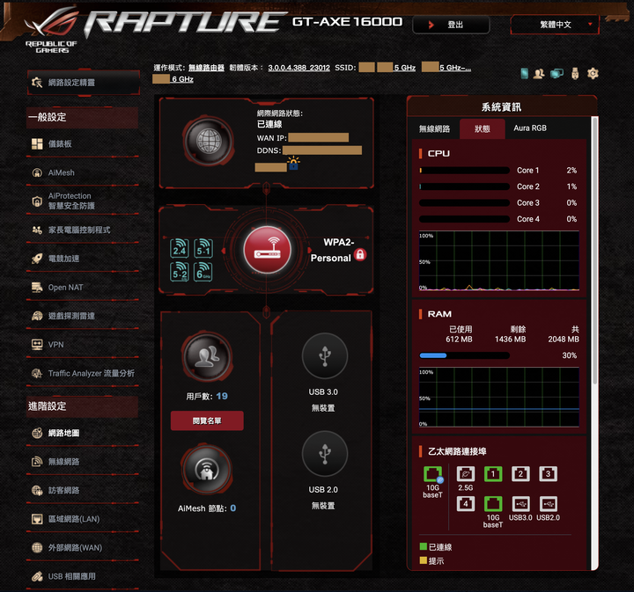Click the DDNS lock status icon

coord(293,163)
